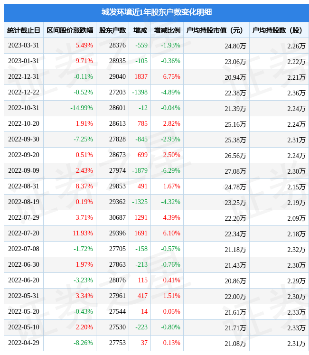The image size is (309, 355).
Task: Click the market value 23.06万
Action: tap(235, 62)
